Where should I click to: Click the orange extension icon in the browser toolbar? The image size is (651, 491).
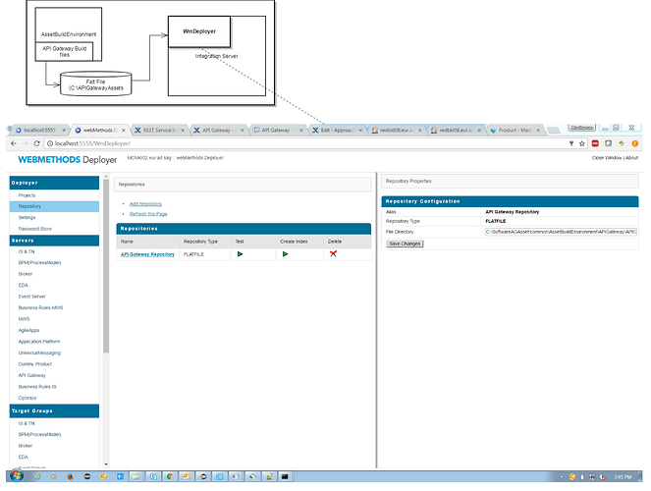tap(635, 143)
